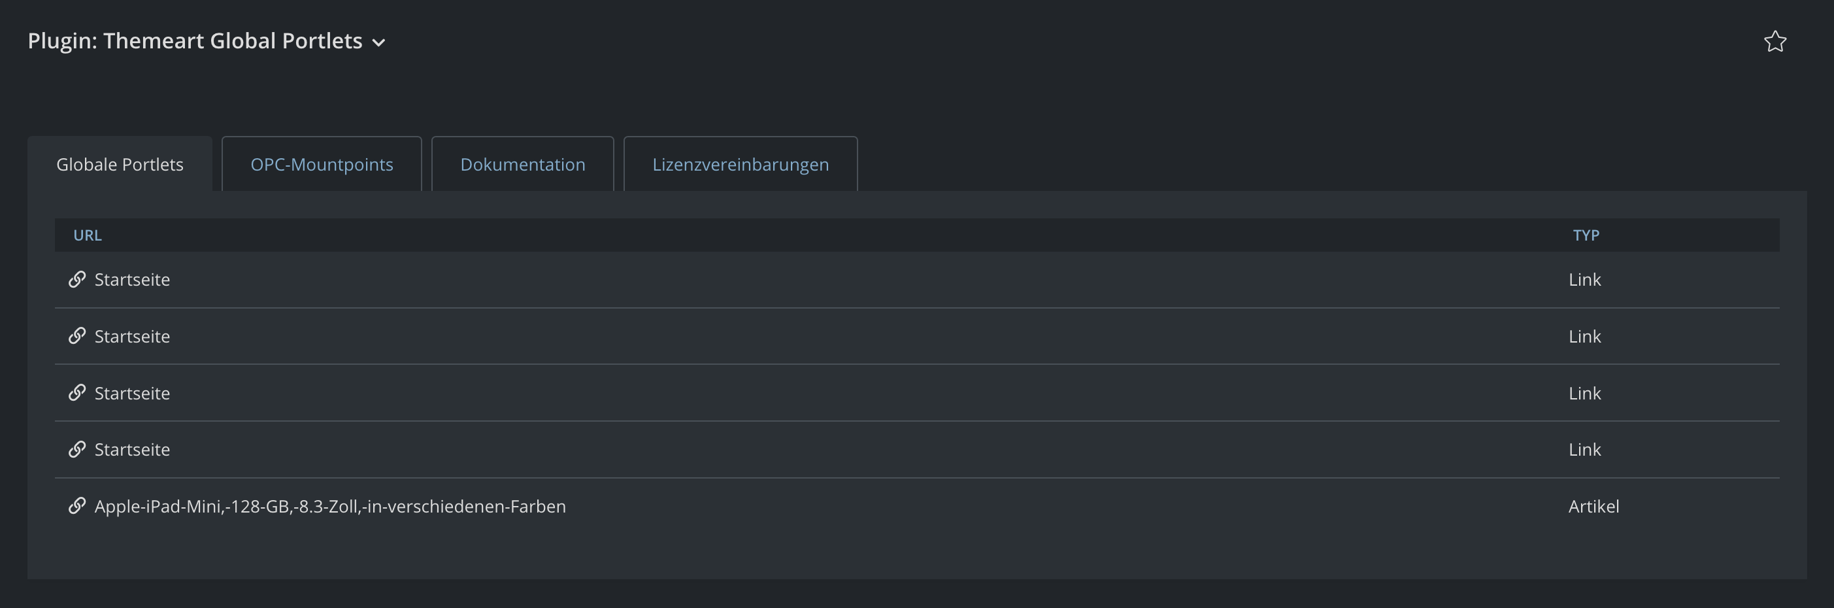Select the Globale Portlets tab
1834x608 pixels.
pyautogui.click(x=120, y=163)
